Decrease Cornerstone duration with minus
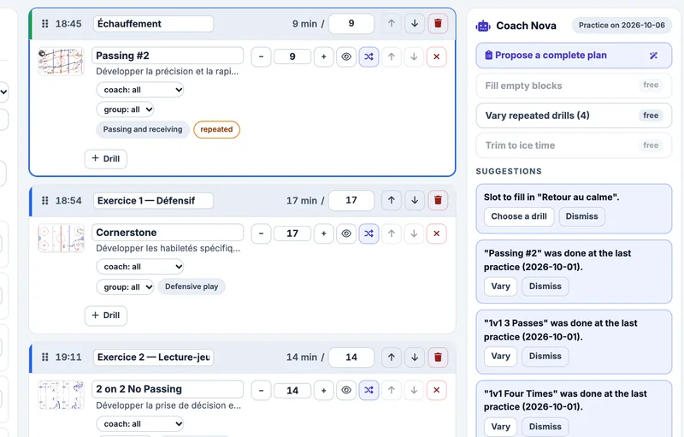The image size is (684, 437). pos(261,233)
